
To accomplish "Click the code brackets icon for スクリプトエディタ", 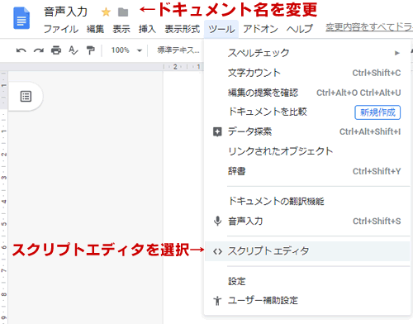I will click(217, 251).
